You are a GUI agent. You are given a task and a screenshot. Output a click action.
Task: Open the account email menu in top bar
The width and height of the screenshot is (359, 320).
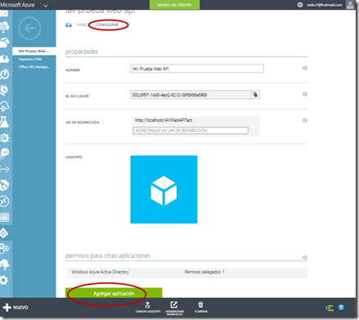click(325, 5)
